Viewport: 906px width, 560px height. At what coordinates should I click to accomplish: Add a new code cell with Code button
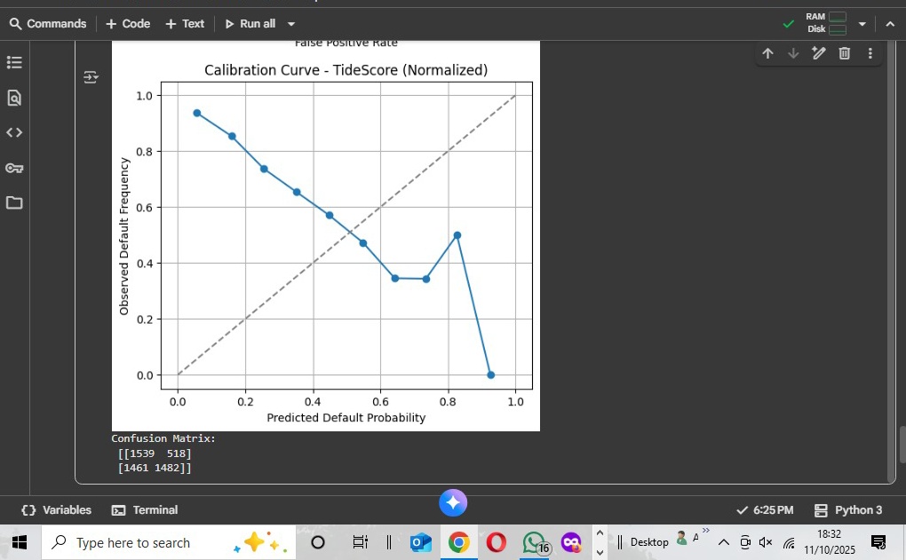(x=127, y=23)
